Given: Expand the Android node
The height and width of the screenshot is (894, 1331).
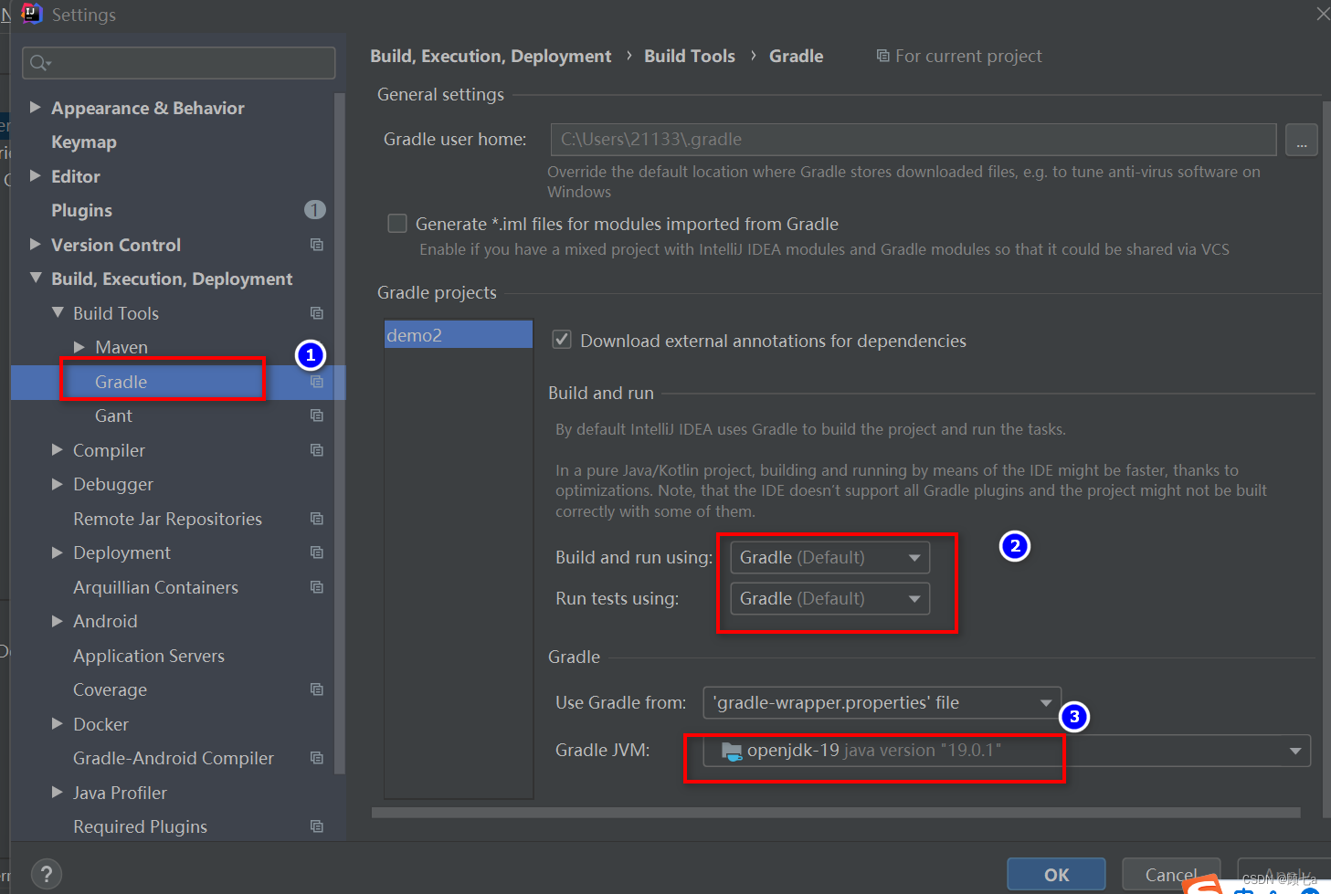Looking at the screenshot, I should (x=58, y=621).
